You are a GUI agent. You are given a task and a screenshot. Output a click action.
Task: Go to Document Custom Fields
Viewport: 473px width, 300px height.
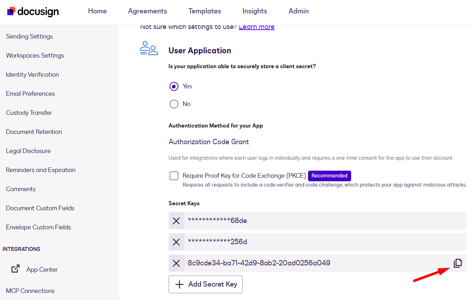(x=40, y=208)
